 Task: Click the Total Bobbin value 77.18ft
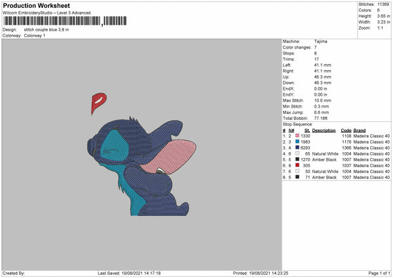[x=321, y=118]
